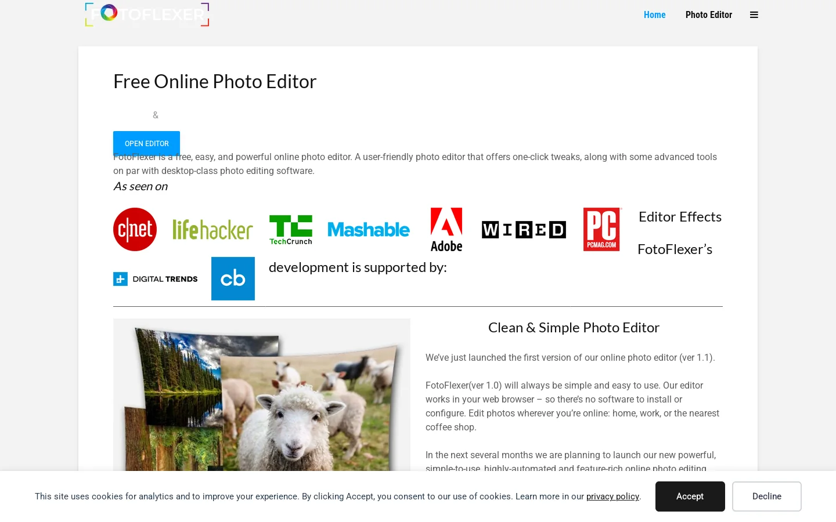Screen dimensions: 836x522
Task: Click the Adobe logo
Action: click(x=446, y=230)
